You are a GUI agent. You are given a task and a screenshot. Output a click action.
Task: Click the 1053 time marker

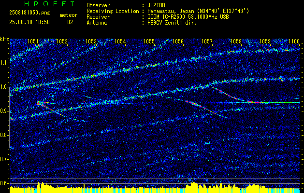(x=91, y=41)
